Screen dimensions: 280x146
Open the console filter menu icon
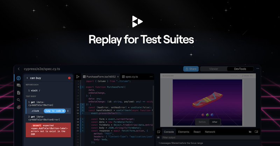158,138
